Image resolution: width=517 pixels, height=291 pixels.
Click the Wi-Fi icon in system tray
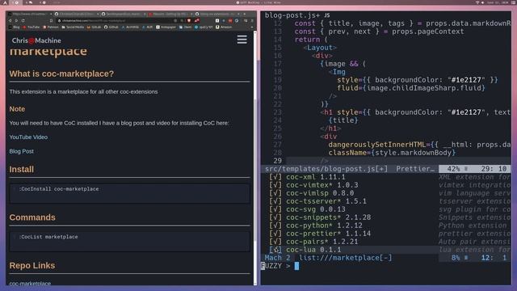477,2
